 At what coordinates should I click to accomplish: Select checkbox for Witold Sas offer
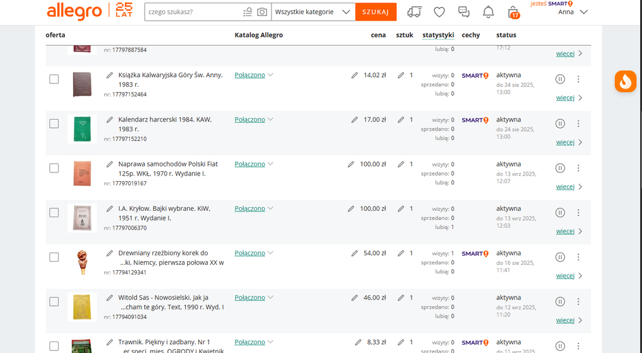click(54, 302)
